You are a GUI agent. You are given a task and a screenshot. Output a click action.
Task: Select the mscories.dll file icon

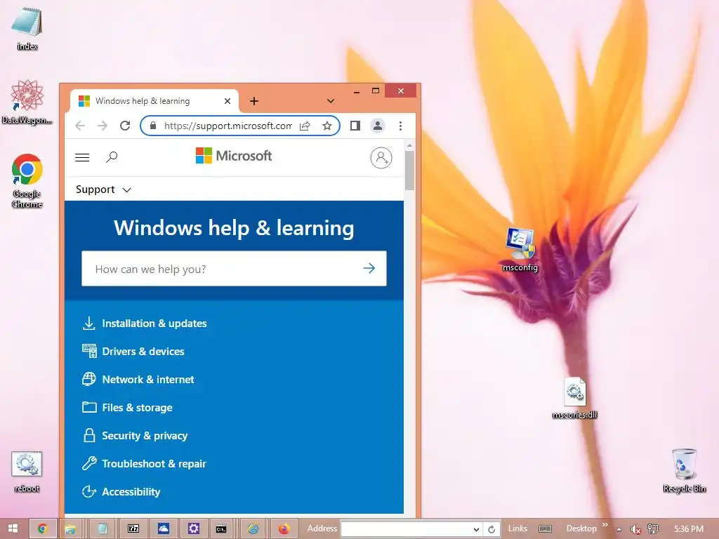[574, 398]
